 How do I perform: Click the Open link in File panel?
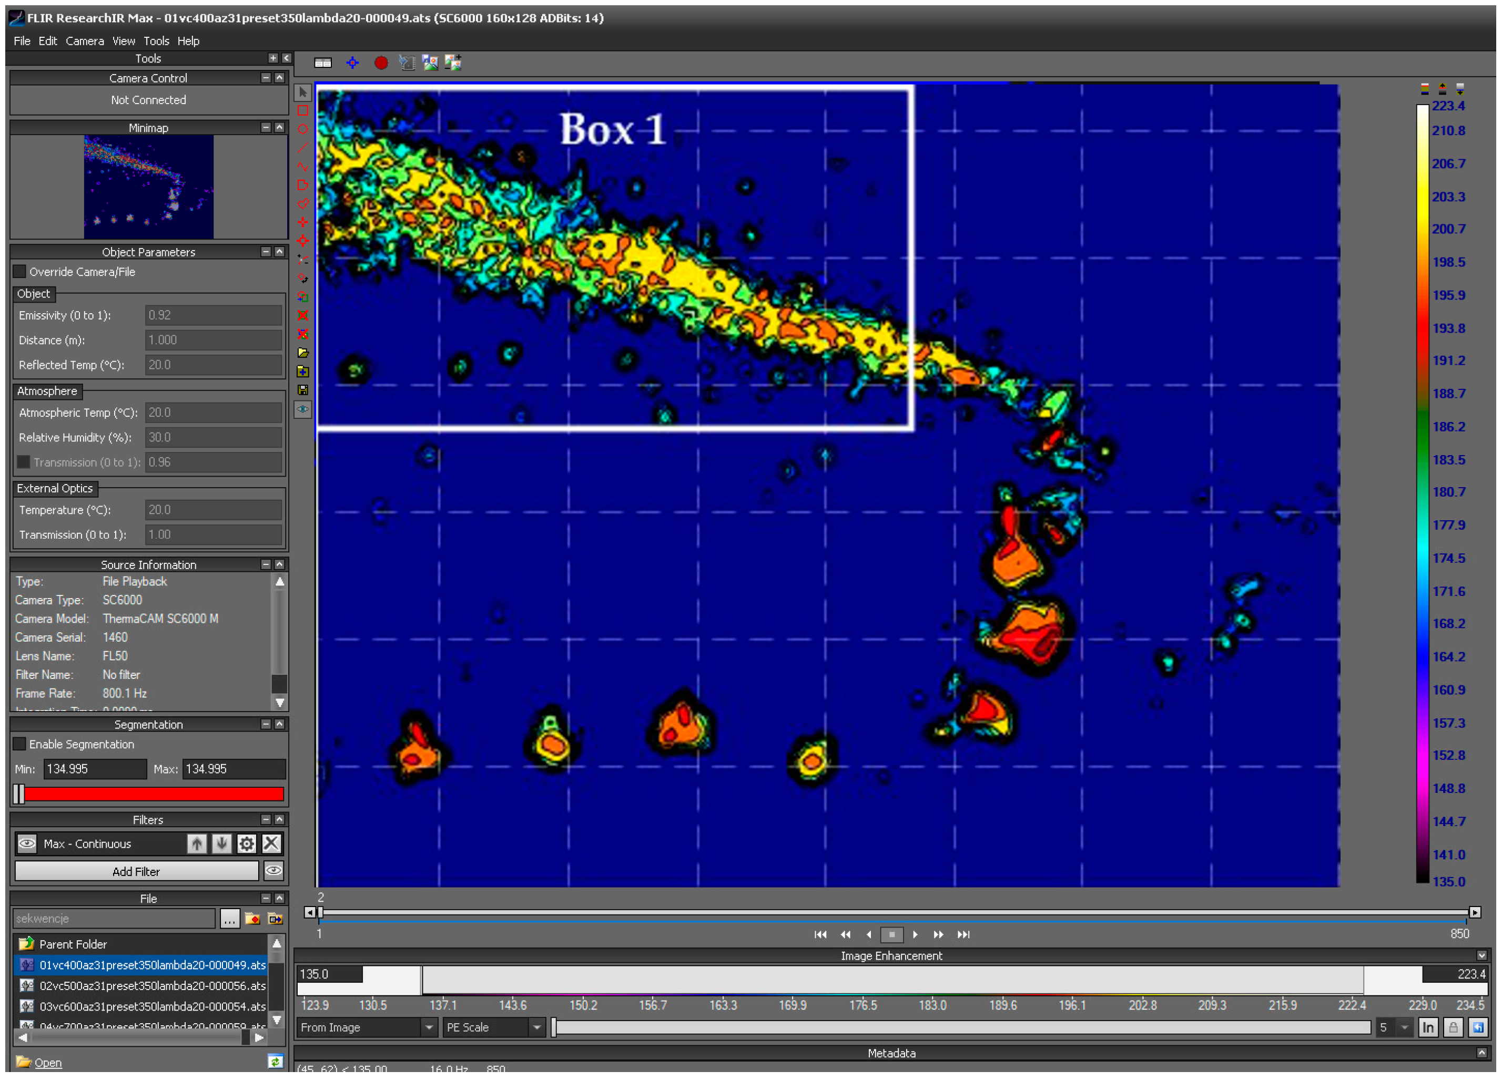coord(48,1063)
